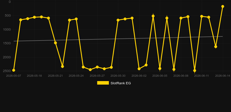Select the data point at 2026-05-18
This screenshot has height=112, width=231.
pos(34,17)
